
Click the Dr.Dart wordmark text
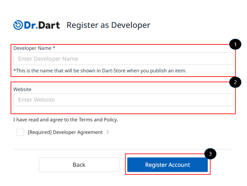pyautogui.click(x=42, y=25)
